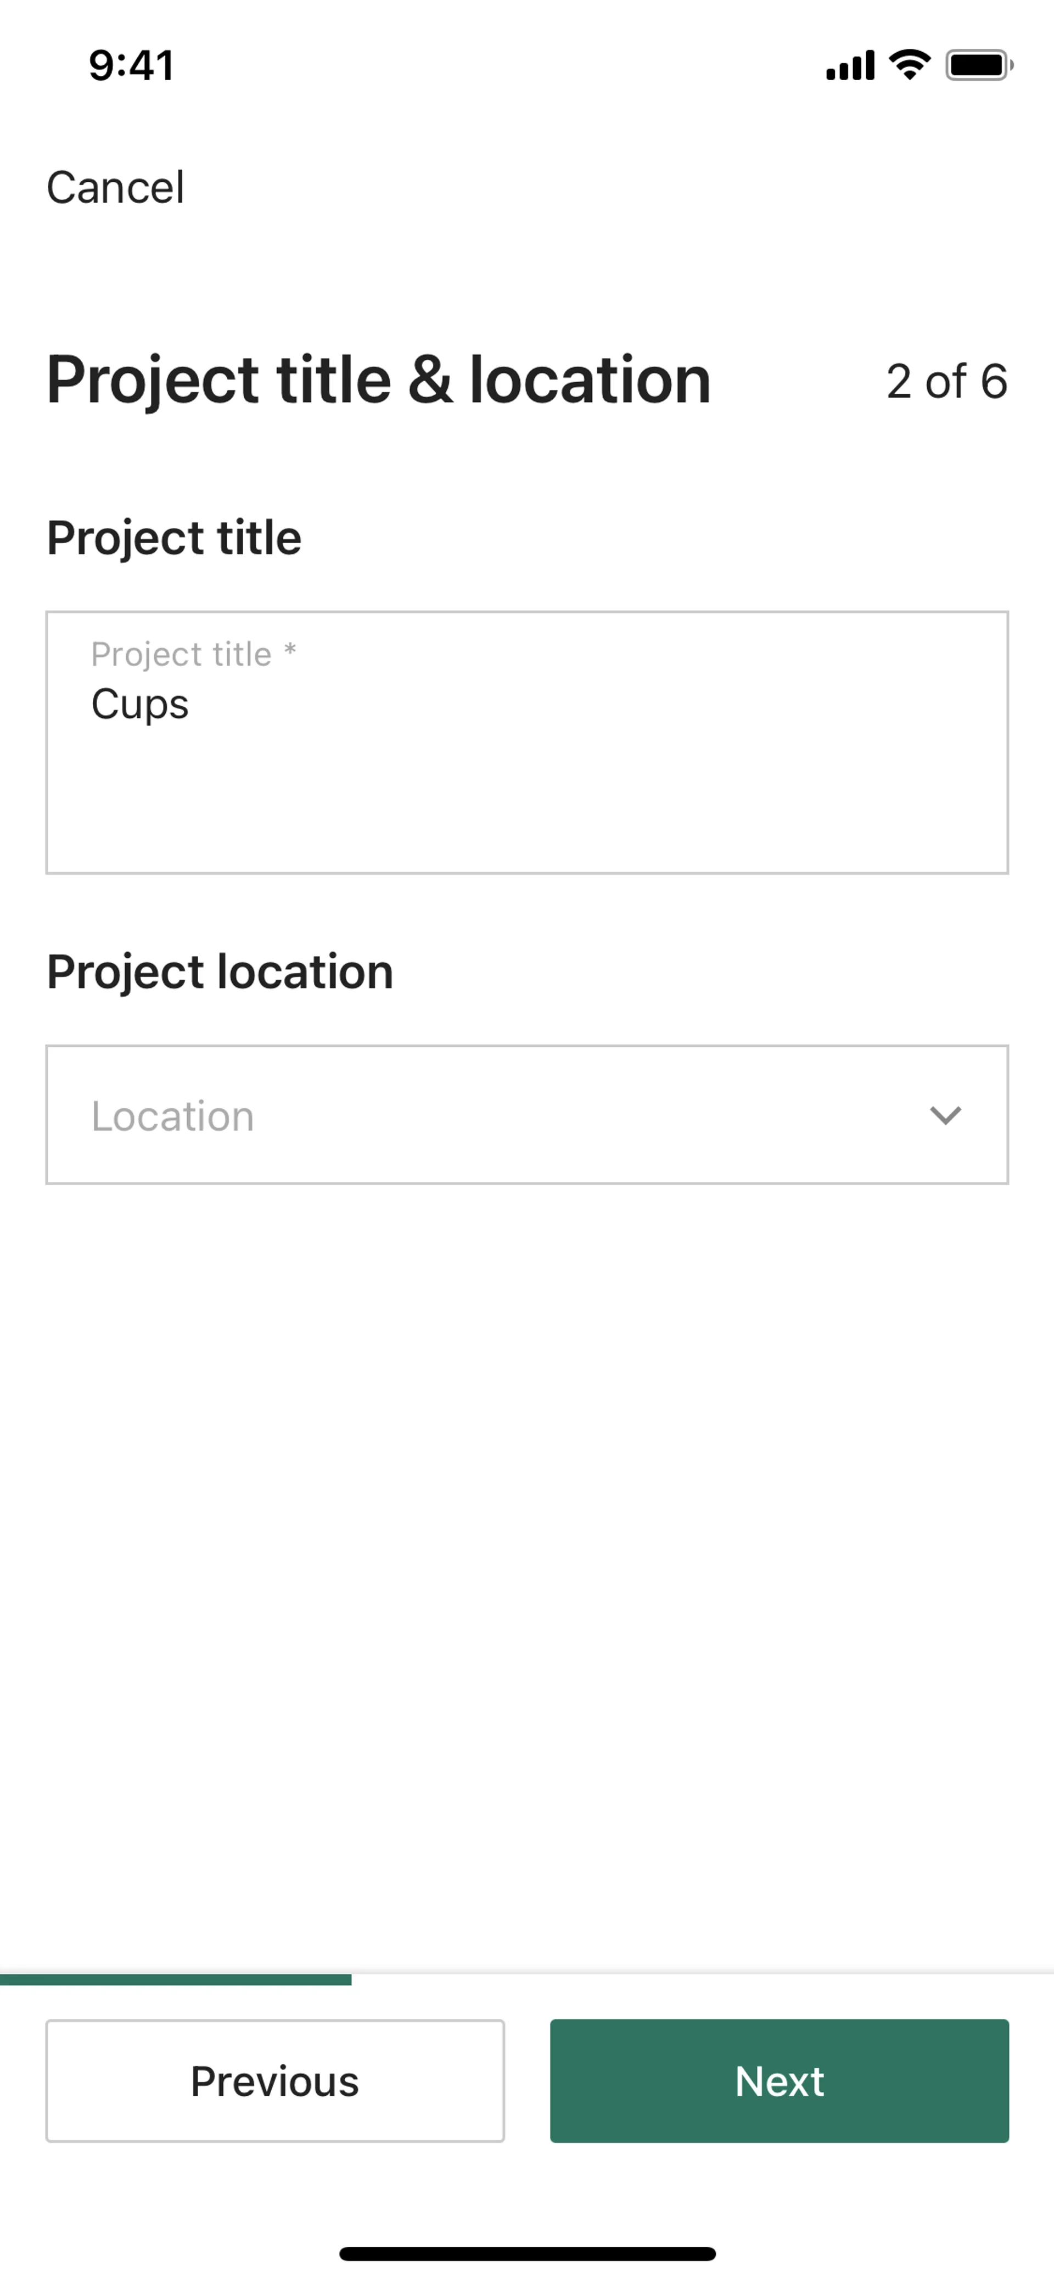This screenshot has height=2283, width=1054.
Task: Tap the 9:41 clock in status bar
Action: point(131,65)
